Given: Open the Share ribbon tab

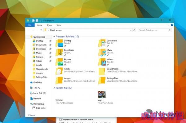Looking at the screenshot, I should point(49,25).
